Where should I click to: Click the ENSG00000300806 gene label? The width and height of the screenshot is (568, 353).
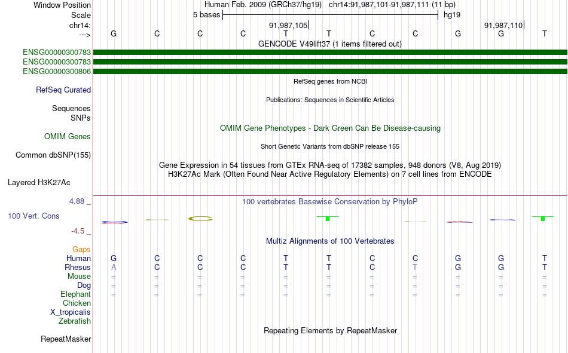(57, 71)
